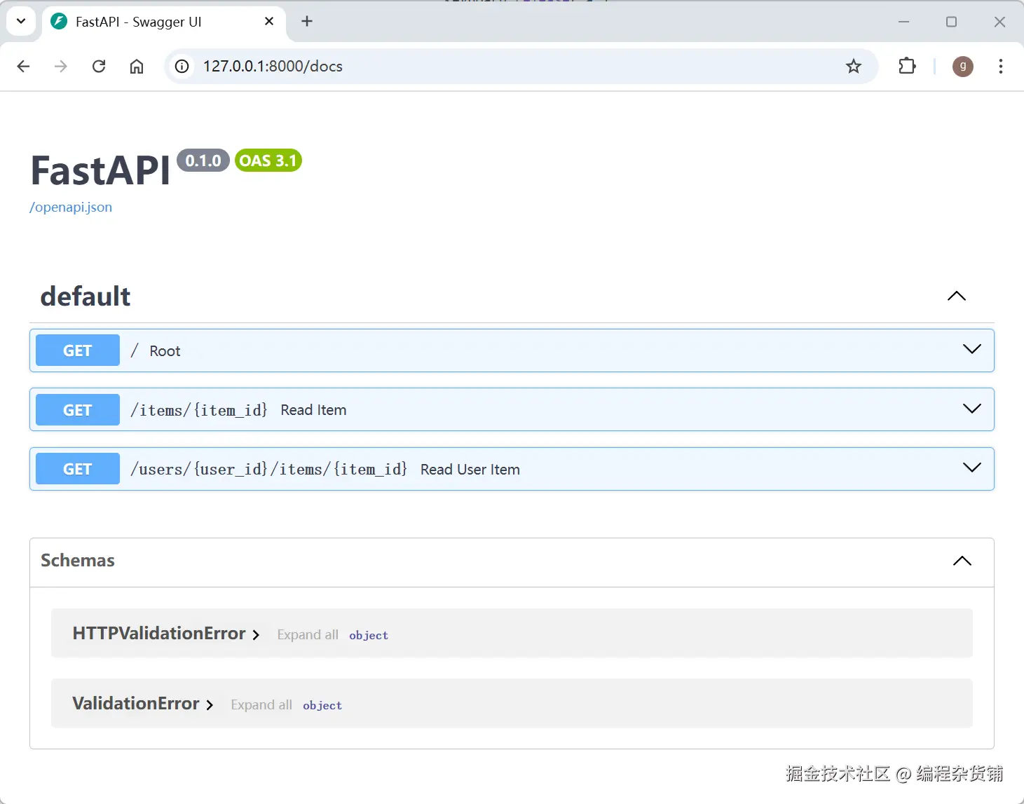
Task: Bookmark this page with the star icon
Action: pyautogui.click(x=853, y=66)
